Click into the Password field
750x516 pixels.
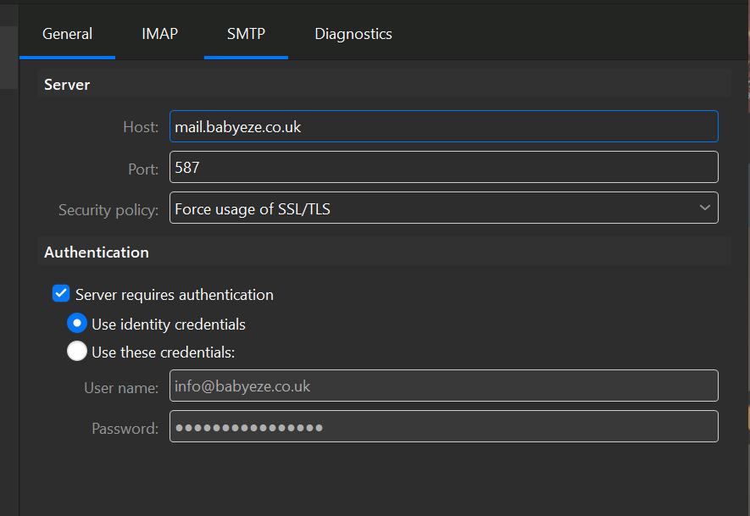click(443, 427)
